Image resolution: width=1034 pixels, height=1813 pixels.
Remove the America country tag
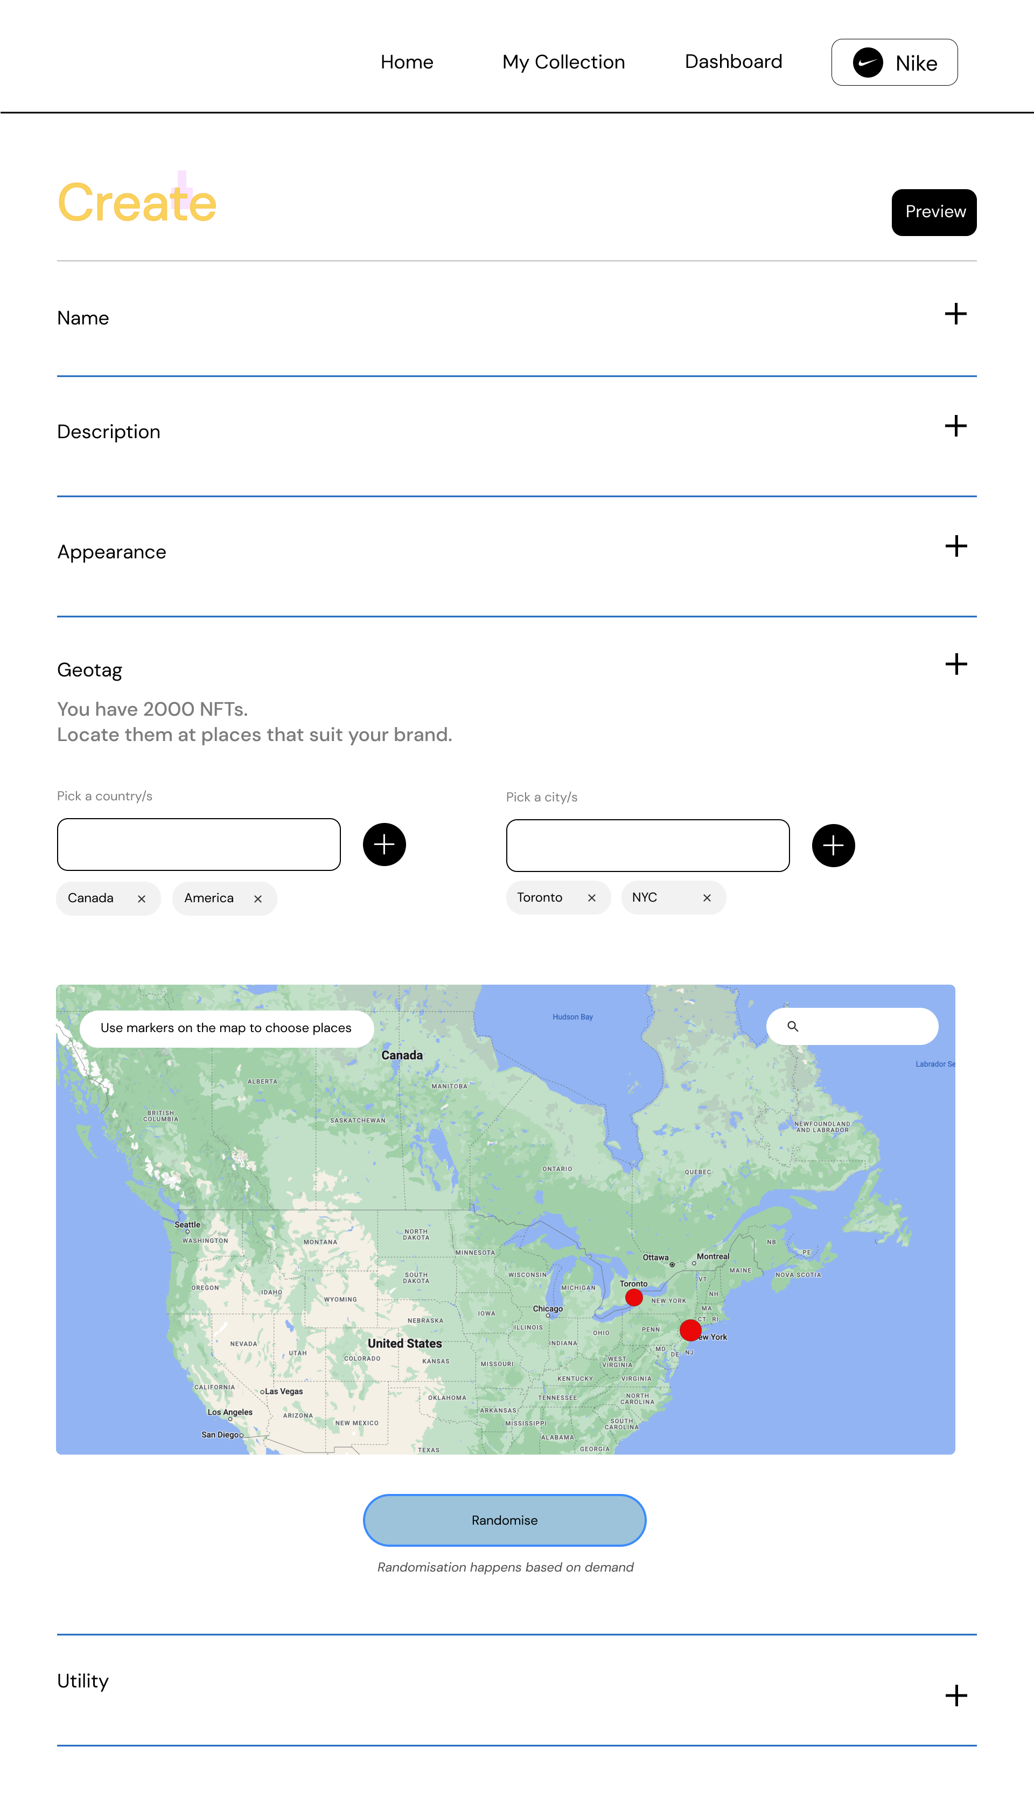click(258, 899)
